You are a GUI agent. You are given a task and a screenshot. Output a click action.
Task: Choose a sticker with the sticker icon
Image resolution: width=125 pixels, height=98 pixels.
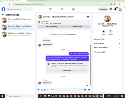coord(45,89)
